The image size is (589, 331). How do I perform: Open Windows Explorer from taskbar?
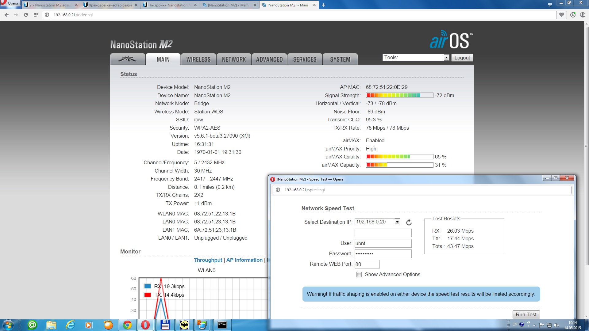click(x=51, y=325)
